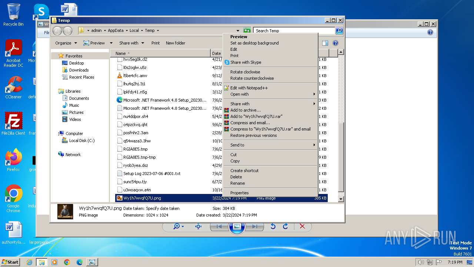The height and width of the screenshot is (267, 474).
Task: Open Windows Media Player taskbar icon
Action: (54, 262)
